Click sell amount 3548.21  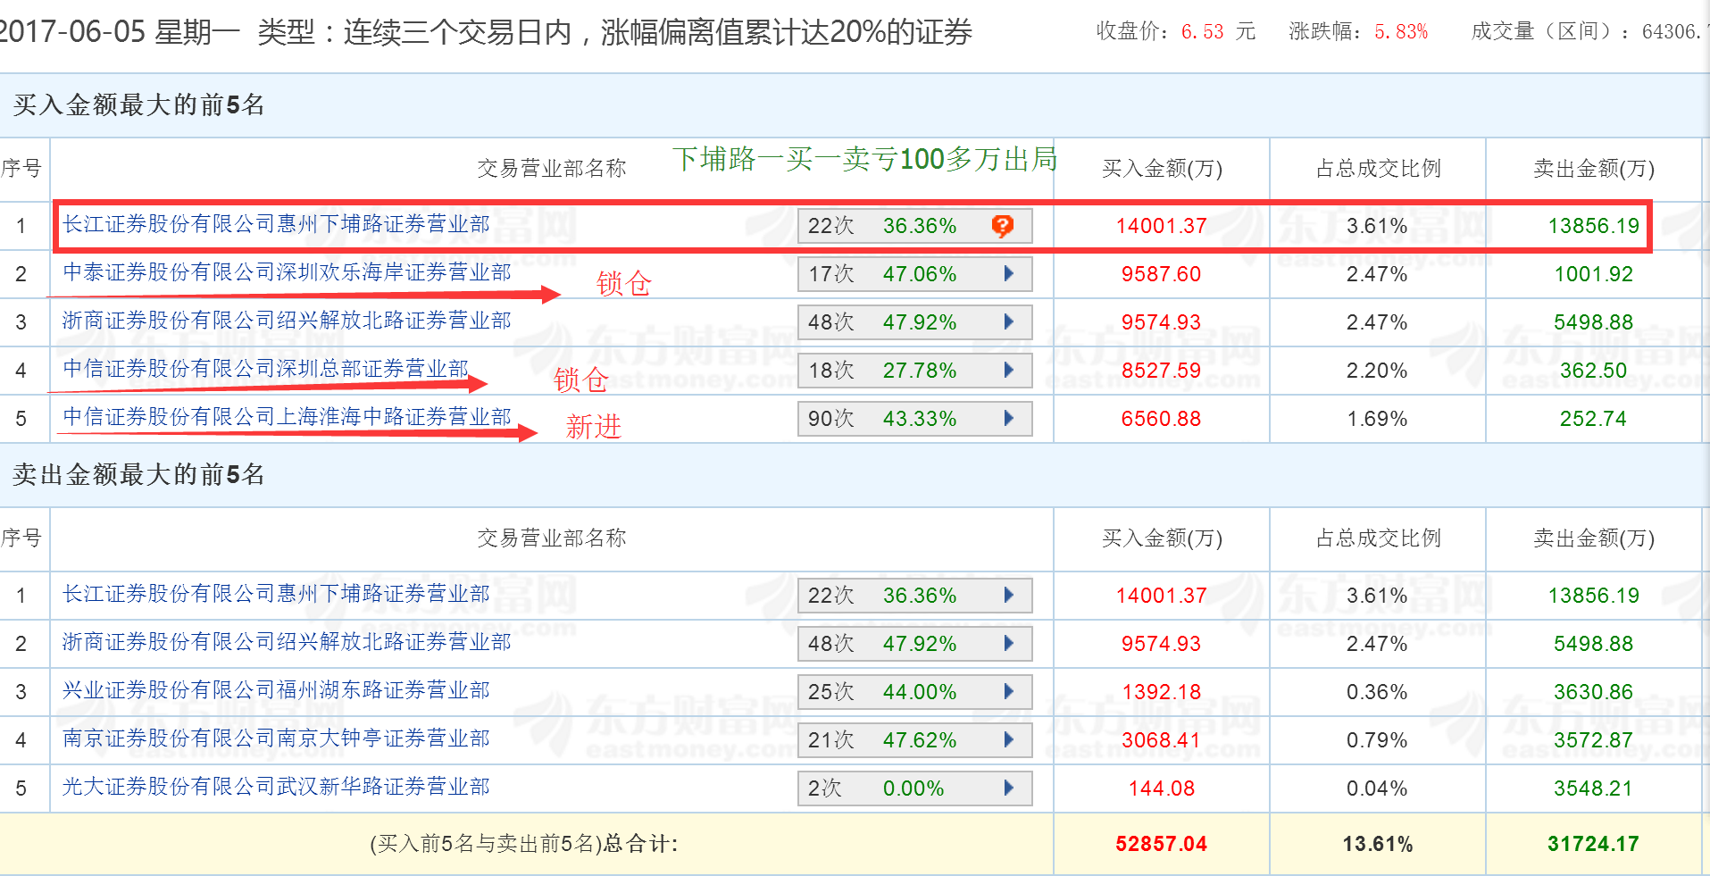1593,788
